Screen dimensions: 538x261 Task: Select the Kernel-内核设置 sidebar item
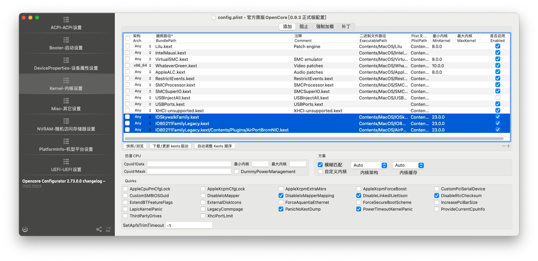66,84
